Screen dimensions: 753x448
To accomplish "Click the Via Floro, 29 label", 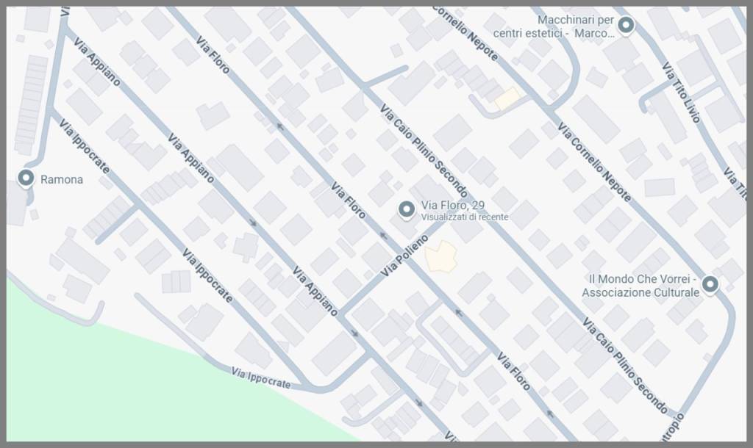I will 453,206.
